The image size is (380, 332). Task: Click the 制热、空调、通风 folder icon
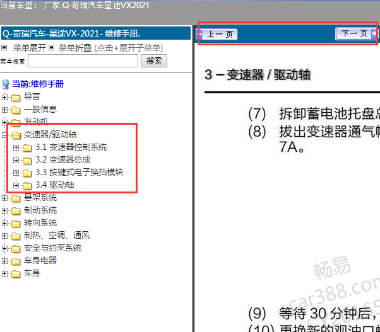point(16,236)
